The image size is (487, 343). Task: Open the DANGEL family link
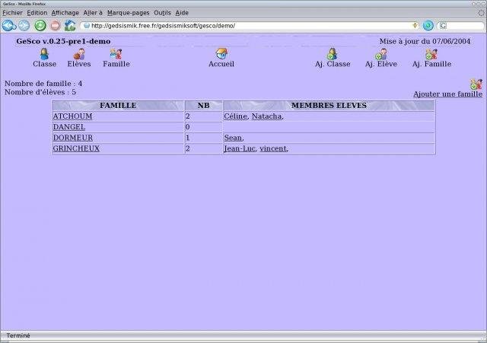click(69, 127)
